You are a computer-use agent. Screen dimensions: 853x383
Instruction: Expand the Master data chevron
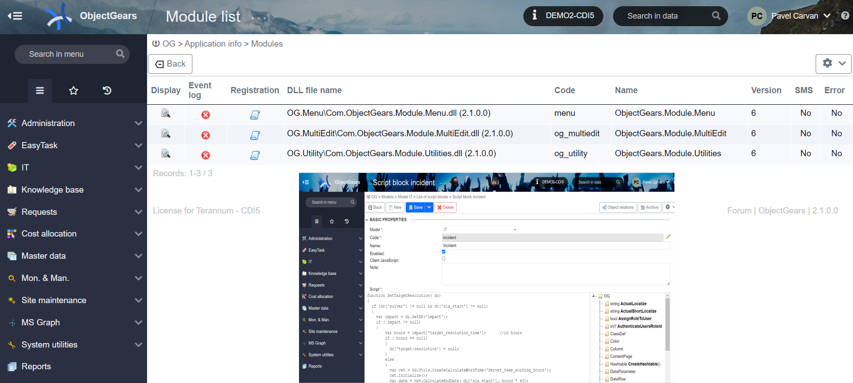pos(139,256)
